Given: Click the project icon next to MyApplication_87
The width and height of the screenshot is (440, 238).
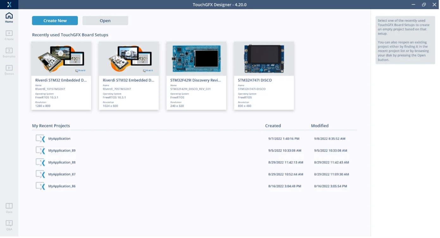Looking at the screenshot, I should 40,174.
